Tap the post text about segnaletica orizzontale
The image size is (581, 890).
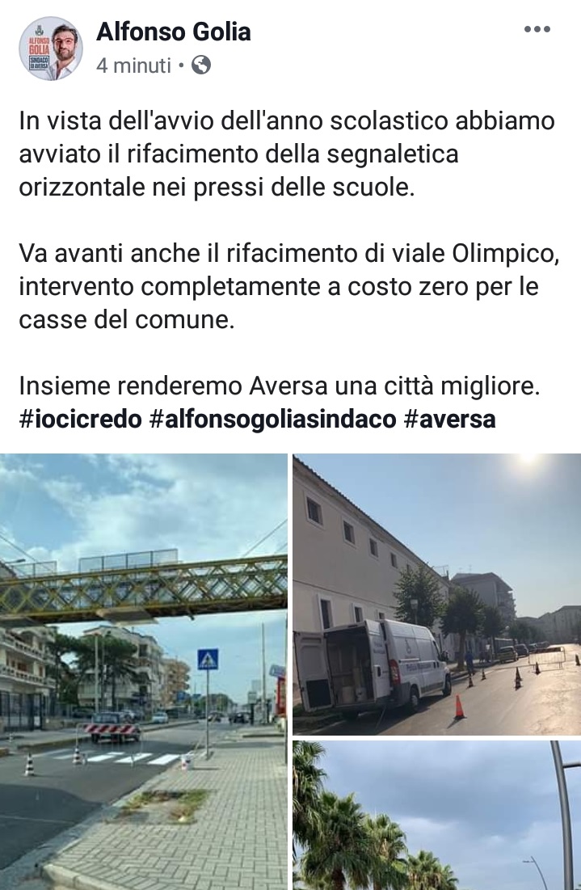(x=287, y=154)
